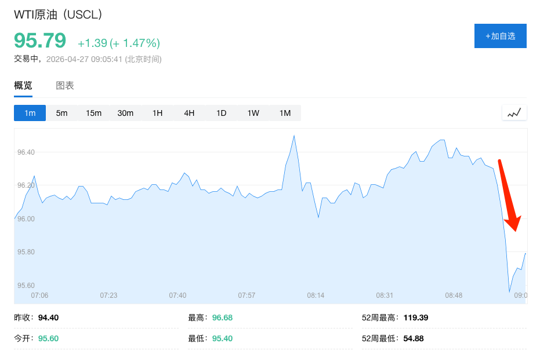This screenshot has height=354, width=540.
Task: Click the chart spike near 08:10
Action: [x=294, y=136]
